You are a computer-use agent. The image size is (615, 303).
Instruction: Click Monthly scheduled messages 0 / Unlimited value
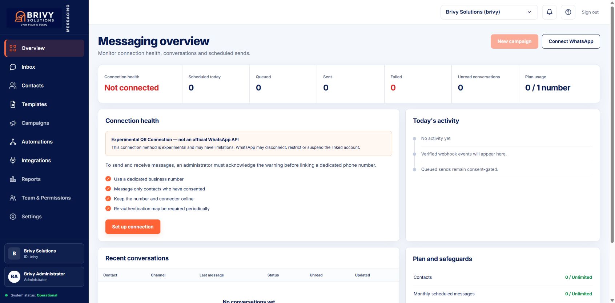(578, 294)
